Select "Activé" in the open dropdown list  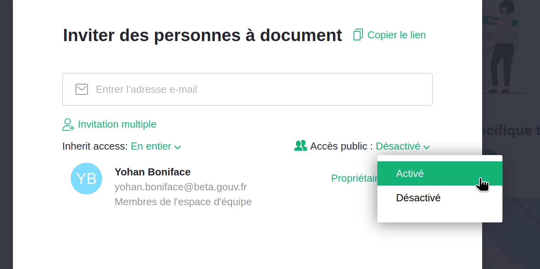(410, 173)
